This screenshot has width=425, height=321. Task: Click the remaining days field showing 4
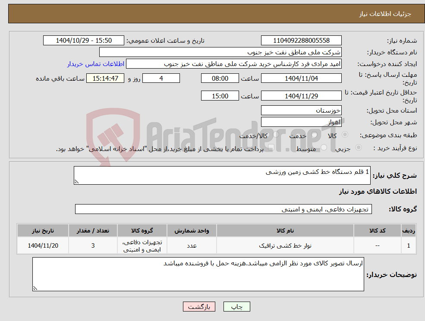point(161,79)
